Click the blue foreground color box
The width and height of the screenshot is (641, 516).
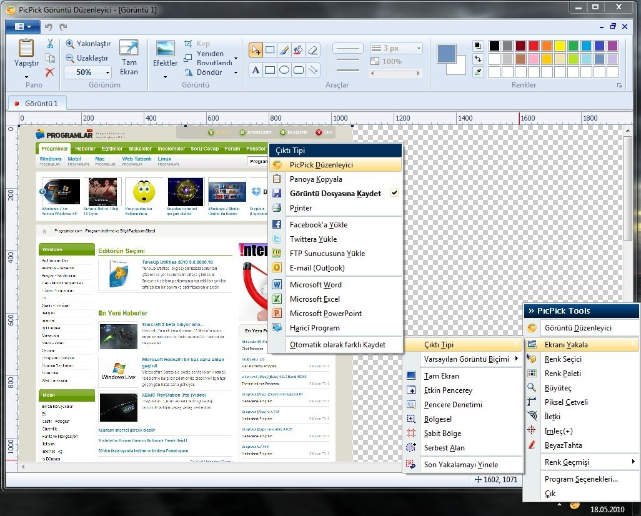coord(446,54)
